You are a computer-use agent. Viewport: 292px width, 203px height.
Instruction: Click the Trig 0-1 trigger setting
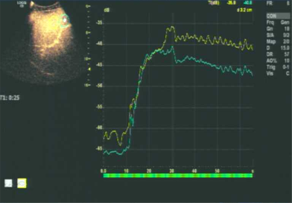click(x=277, y=67)
